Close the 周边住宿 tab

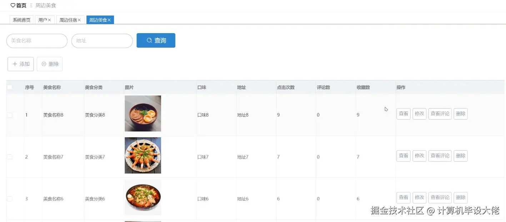[x=79, y=20]
